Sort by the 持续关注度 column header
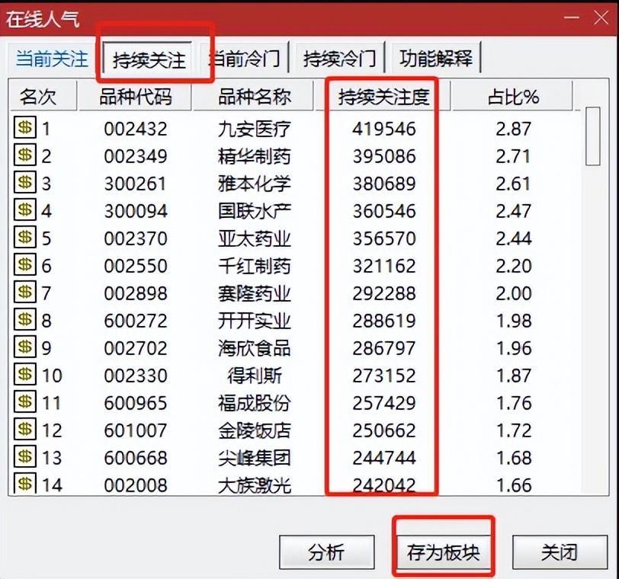The image size is (619, 579). [384, 97]
